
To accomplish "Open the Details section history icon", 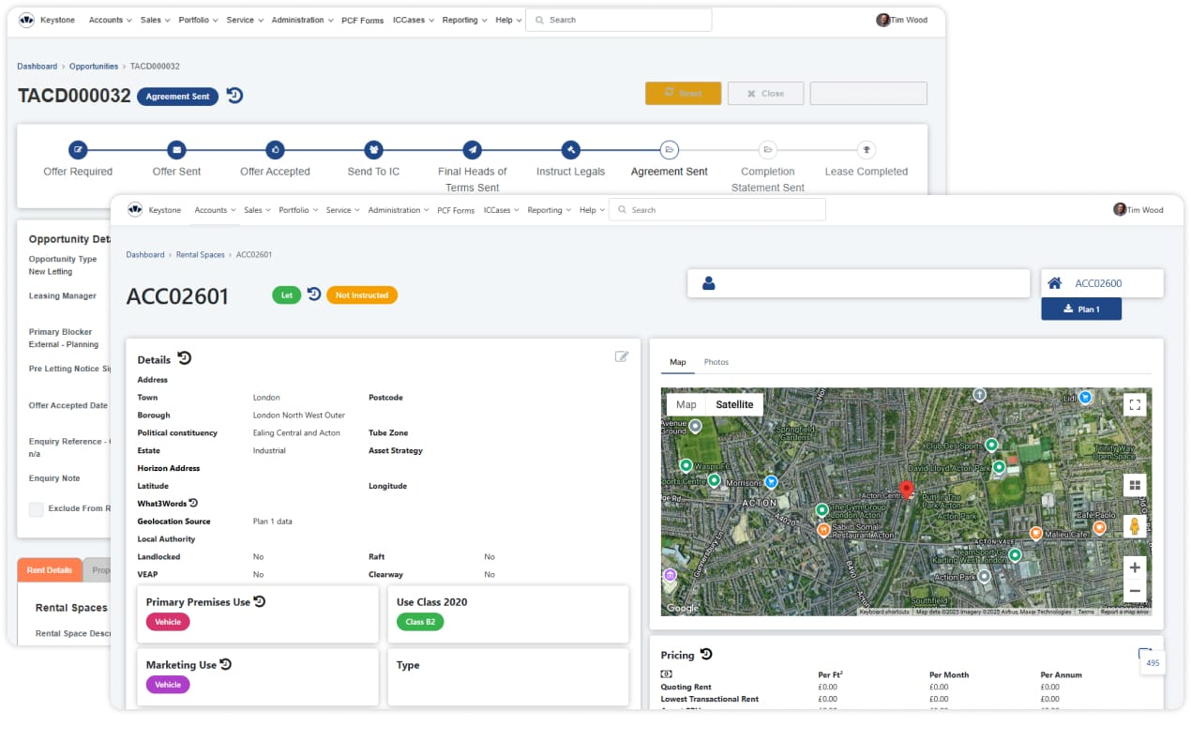I will 185,358.
